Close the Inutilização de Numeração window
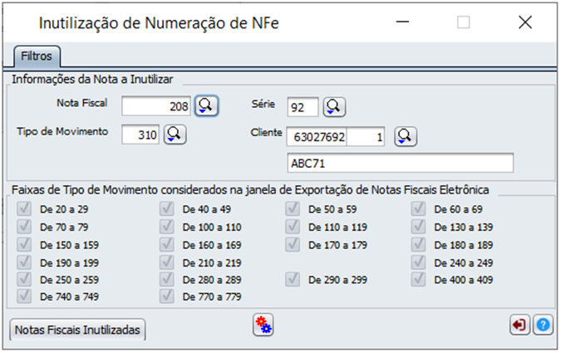 pyautogui.click(x=524, y=22)
